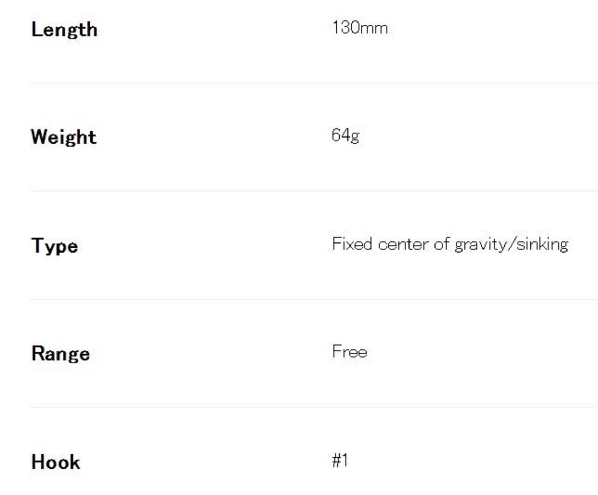
Task: Click the word sinking in Type value
Action: coord(542,244)
